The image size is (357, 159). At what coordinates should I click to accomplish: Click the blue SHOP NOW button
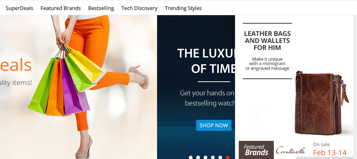click(214, 125)
